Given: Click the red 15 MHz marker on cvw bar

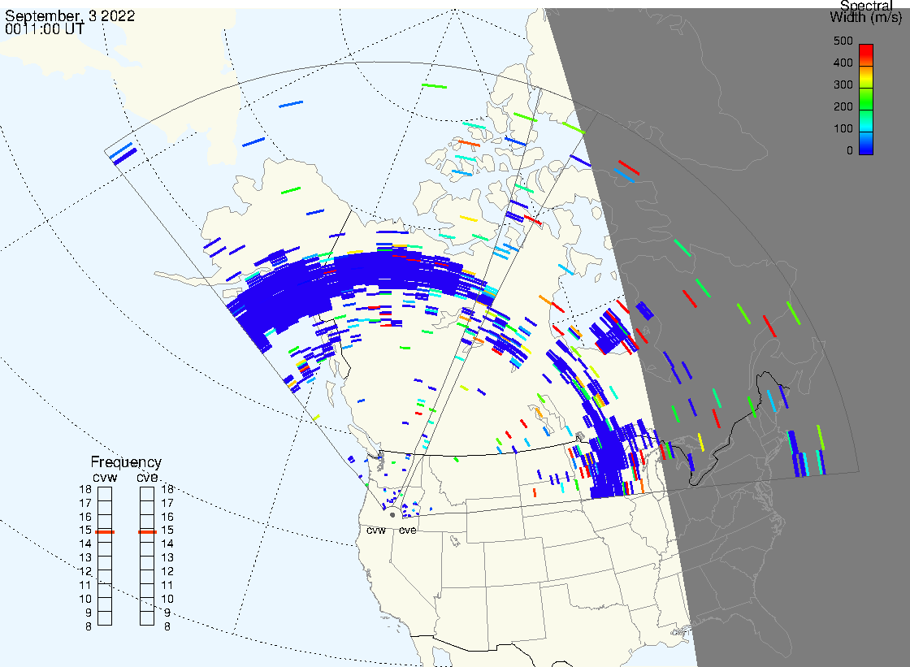Looking at the screenshot, I should 105,532.
